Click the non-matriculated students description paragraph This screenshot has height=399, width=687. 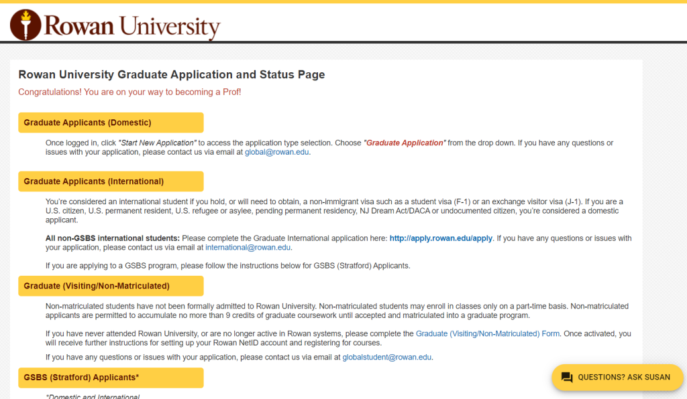(335, 311)
